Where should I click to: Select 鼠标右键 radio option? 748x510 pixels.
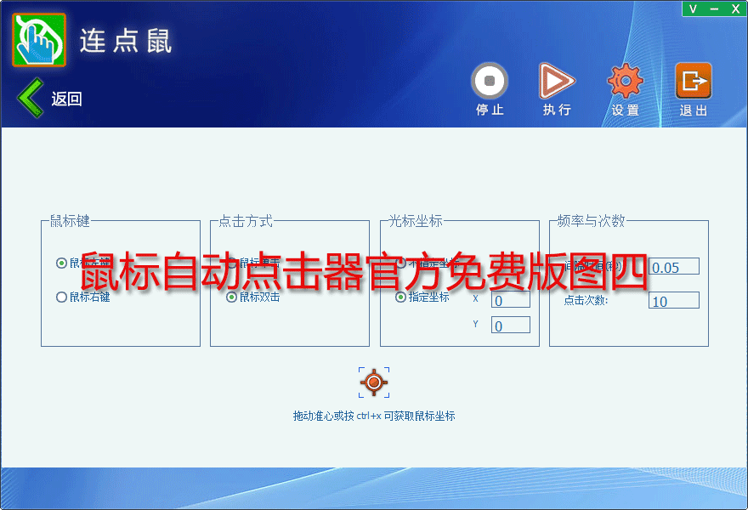click(83, 297)
